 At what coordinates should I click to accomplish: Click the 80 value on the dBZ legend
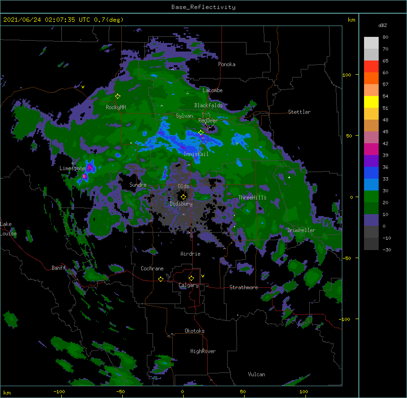click(x=385, y=37)
